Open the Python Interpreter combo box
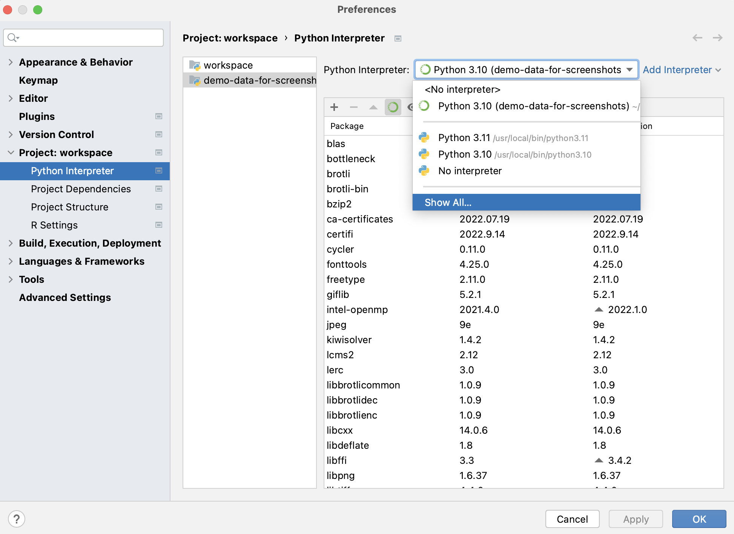734x534 pixels. click(526, 70)
